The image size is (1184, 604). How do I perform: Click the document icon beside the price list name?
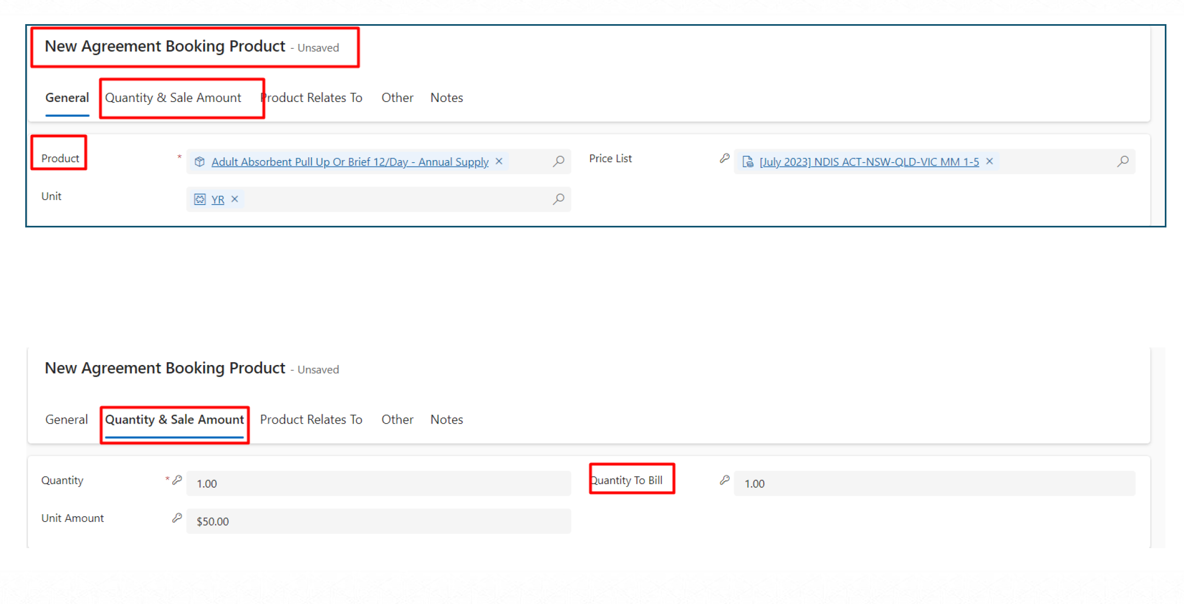pyautogui.click(x=747, y=162)
